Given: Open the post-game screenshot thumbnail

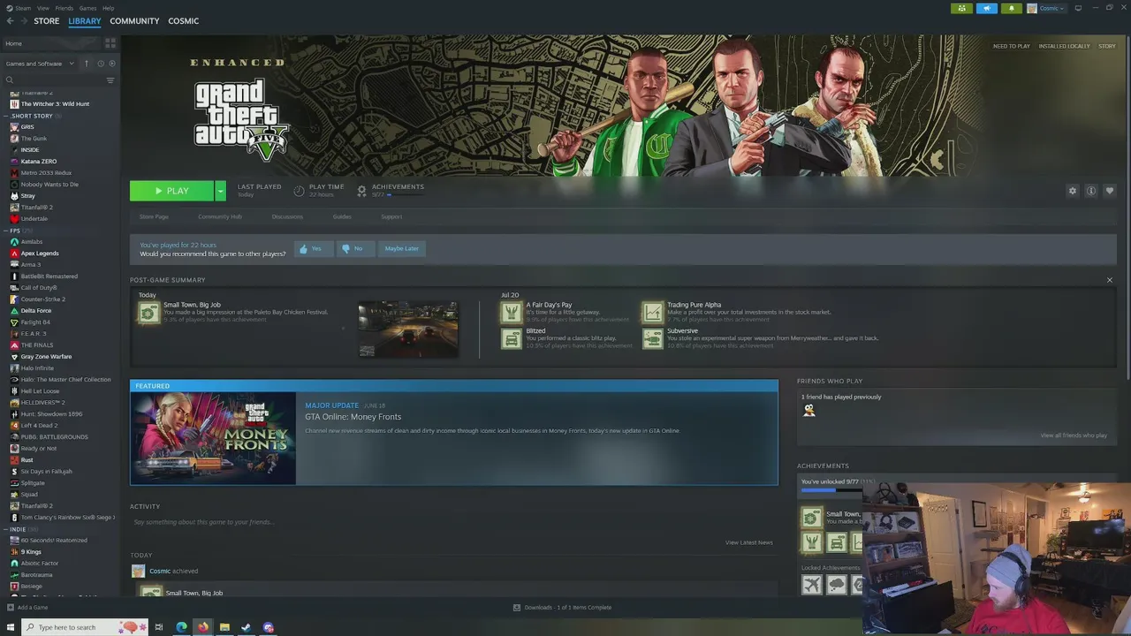Looking at the screenshot, I should pos(408,329).
